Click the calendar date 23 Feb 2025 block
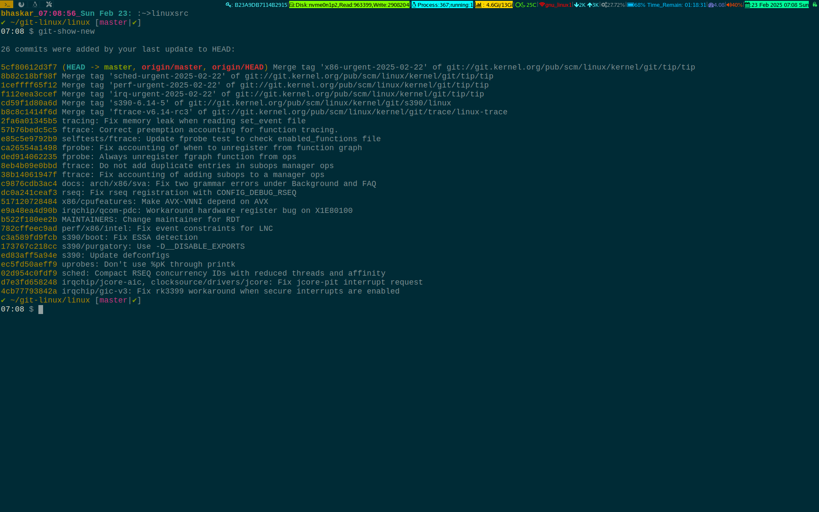Screen dimensions: 819x512 (776, 5)
